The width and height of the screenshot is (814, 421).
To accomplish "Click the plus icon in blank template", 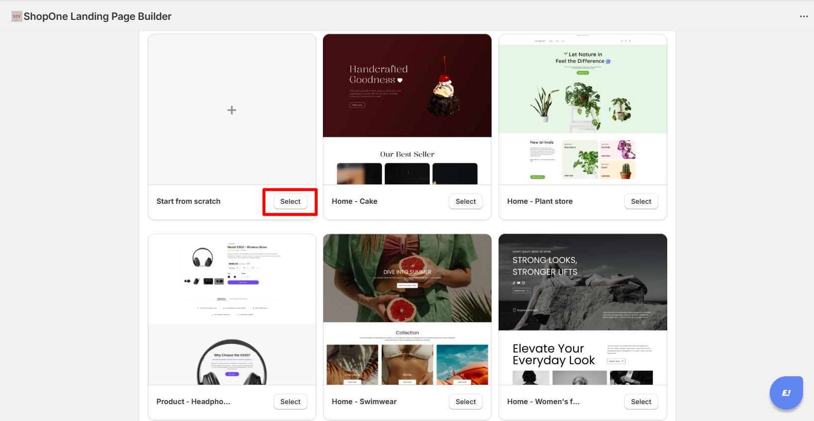I will click(232, 110).
